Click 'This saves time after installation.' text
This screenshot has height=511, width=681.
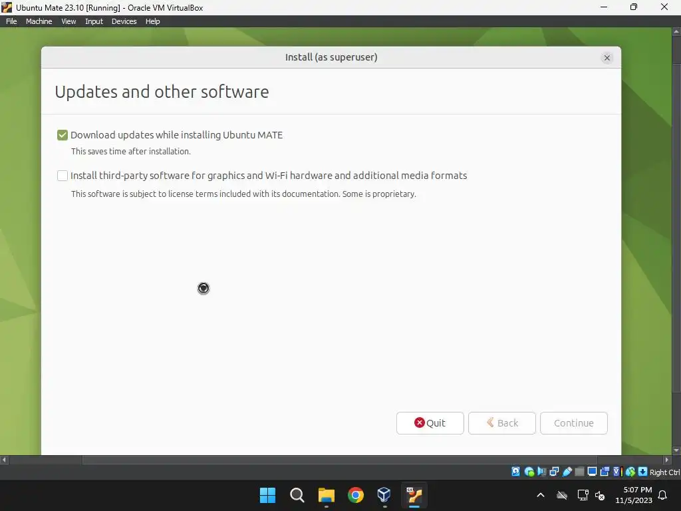click(131, 151)
